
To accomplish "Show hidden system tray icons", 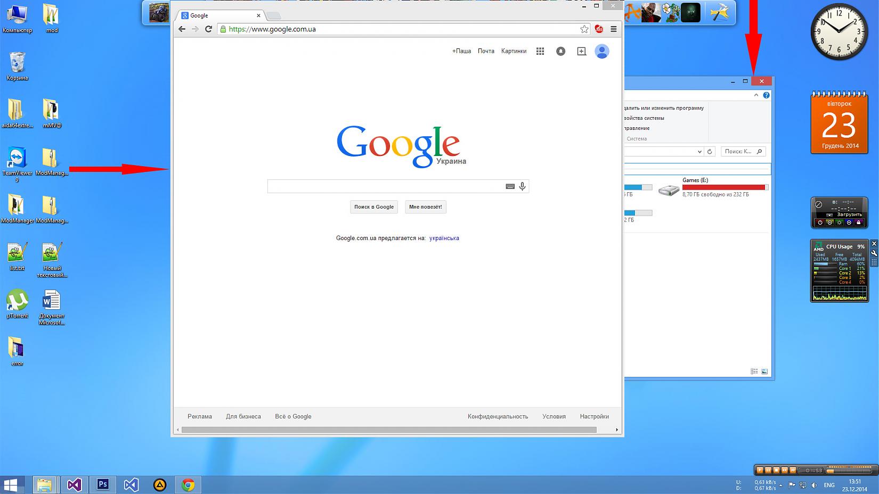I will click(780, 485).
